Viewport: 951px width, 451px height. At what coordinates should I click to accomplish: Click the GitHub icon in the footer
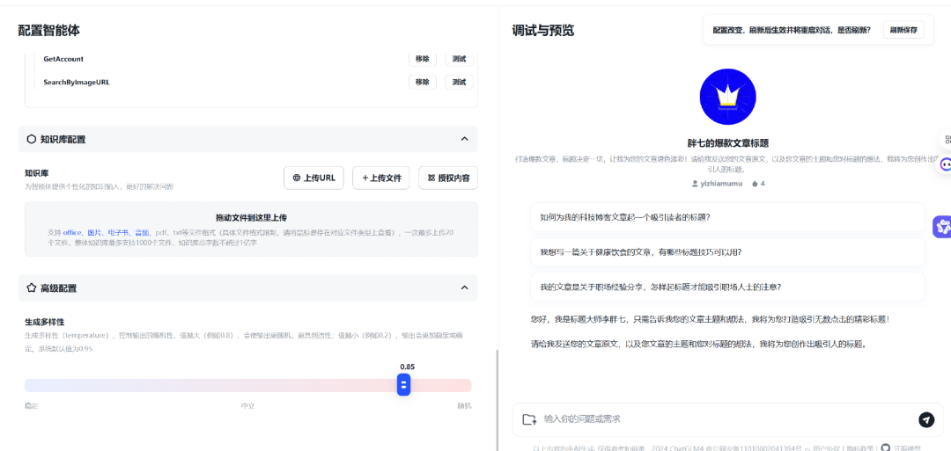pyautogui.click(x=886, y=447)
